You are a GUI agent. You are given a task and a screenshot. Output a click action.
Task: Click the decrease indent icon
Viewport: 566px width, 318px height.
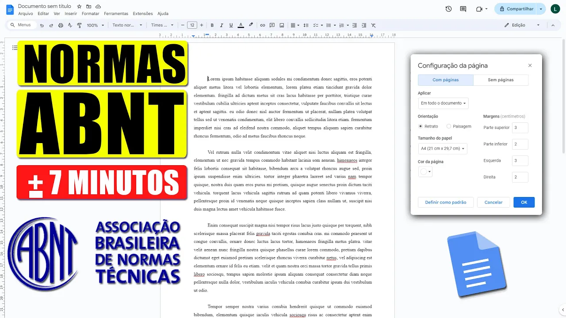[x=355, y=25]
